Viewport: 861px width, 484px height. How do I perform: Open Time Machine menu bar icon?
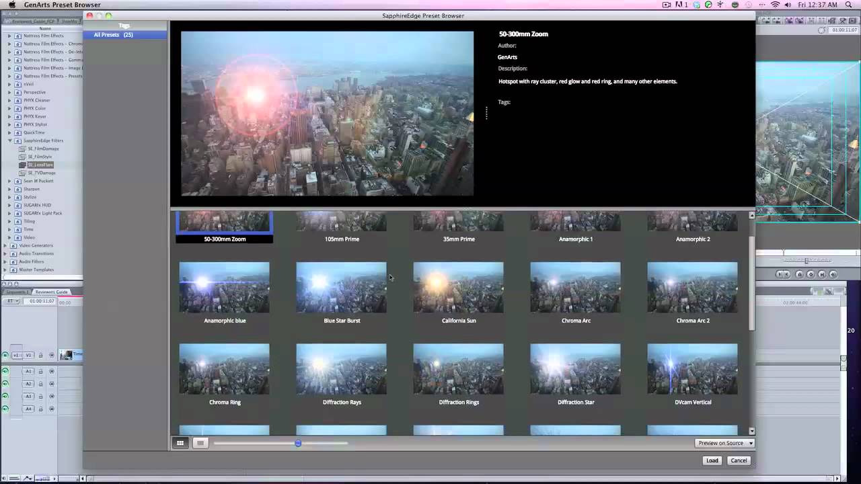749,5
